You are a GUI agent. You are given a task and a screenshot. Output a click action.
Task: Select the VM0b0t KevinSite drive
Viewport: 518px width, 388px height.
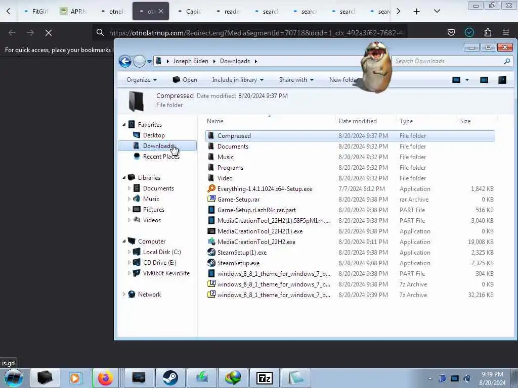[166, 273]
